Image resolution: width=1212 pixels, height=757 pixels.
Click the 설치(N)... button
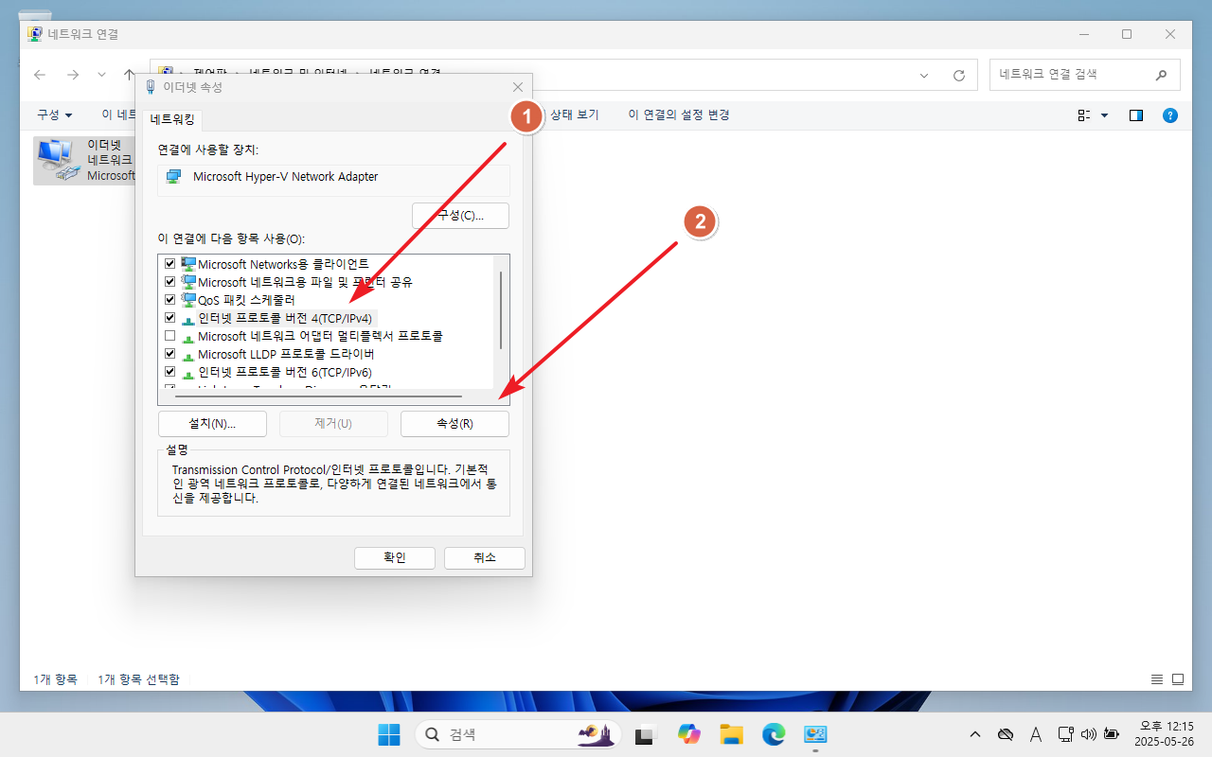(212, 423)
